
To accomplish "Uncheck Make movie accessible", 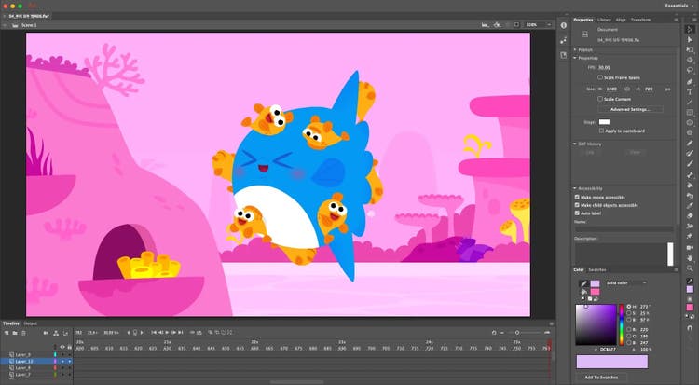I will click(577, 197).
